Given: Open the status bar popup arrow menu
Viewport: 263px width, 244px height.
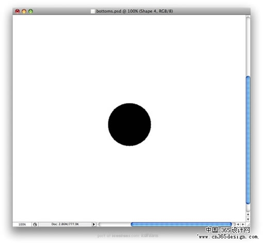Looking at the screenshot, I should coord(94,224).
